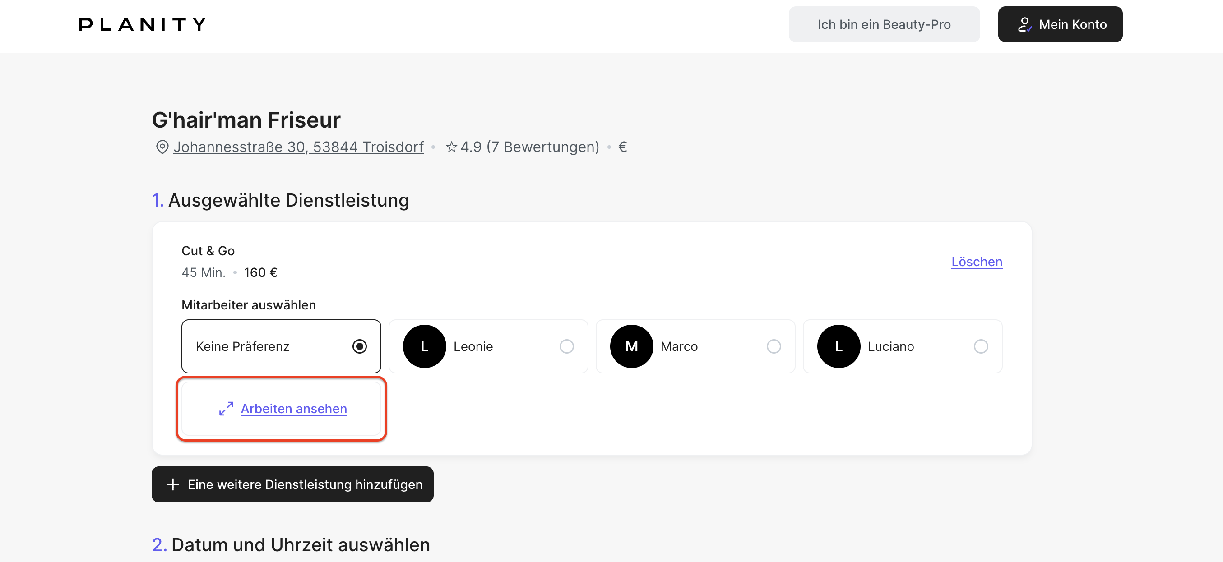Click Marco's avatar circle
Image resolution: width=1223 pixels, height=562 pixels.
click(x=631, y=346)
